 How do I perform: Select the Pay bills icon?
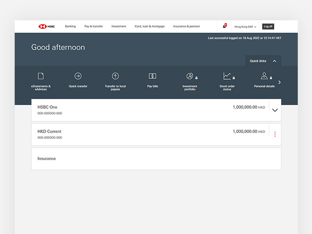pyautogui.click(x=152, y=76)
